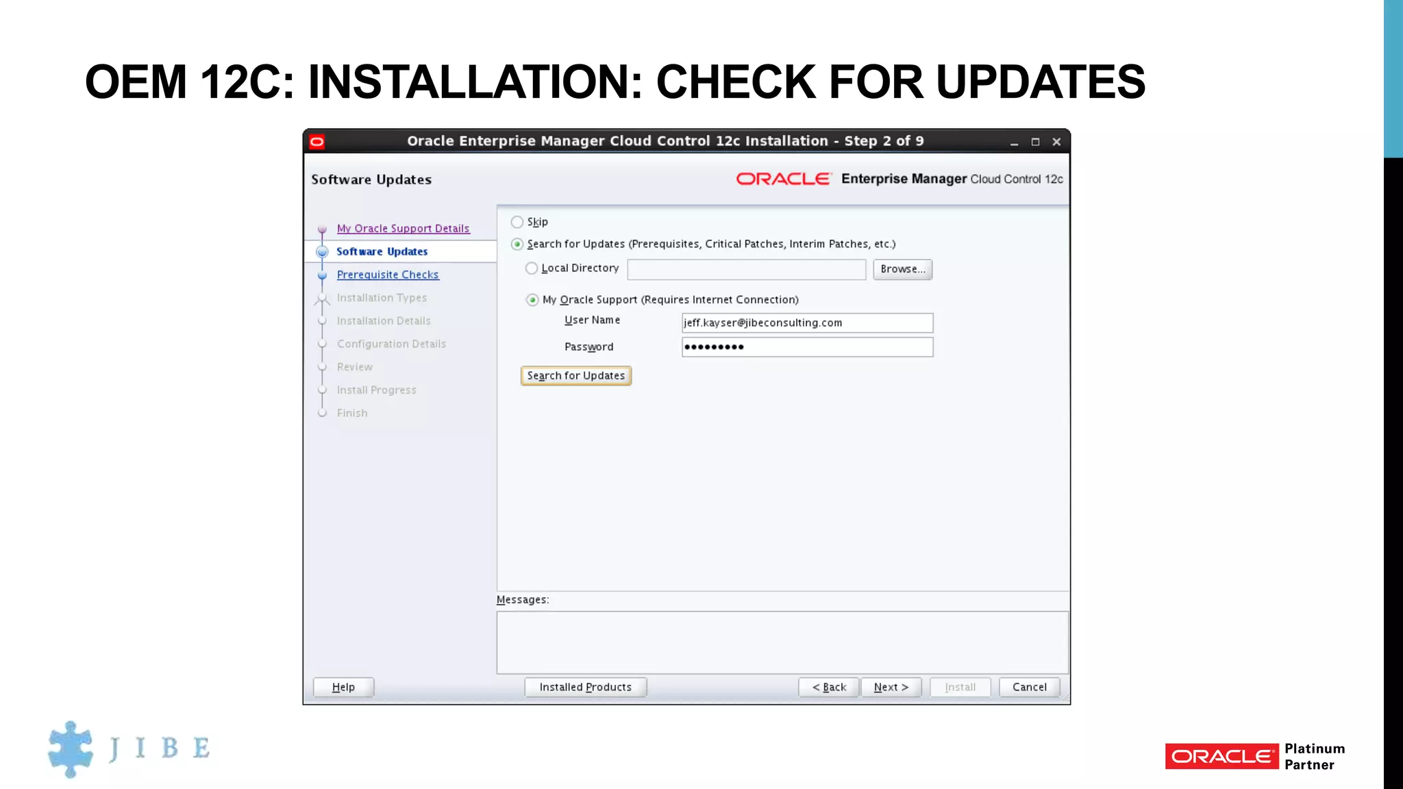Viewport: 1403px width, 789px height.
Task: Go back with the Back button
Action: tap(829, 687)
